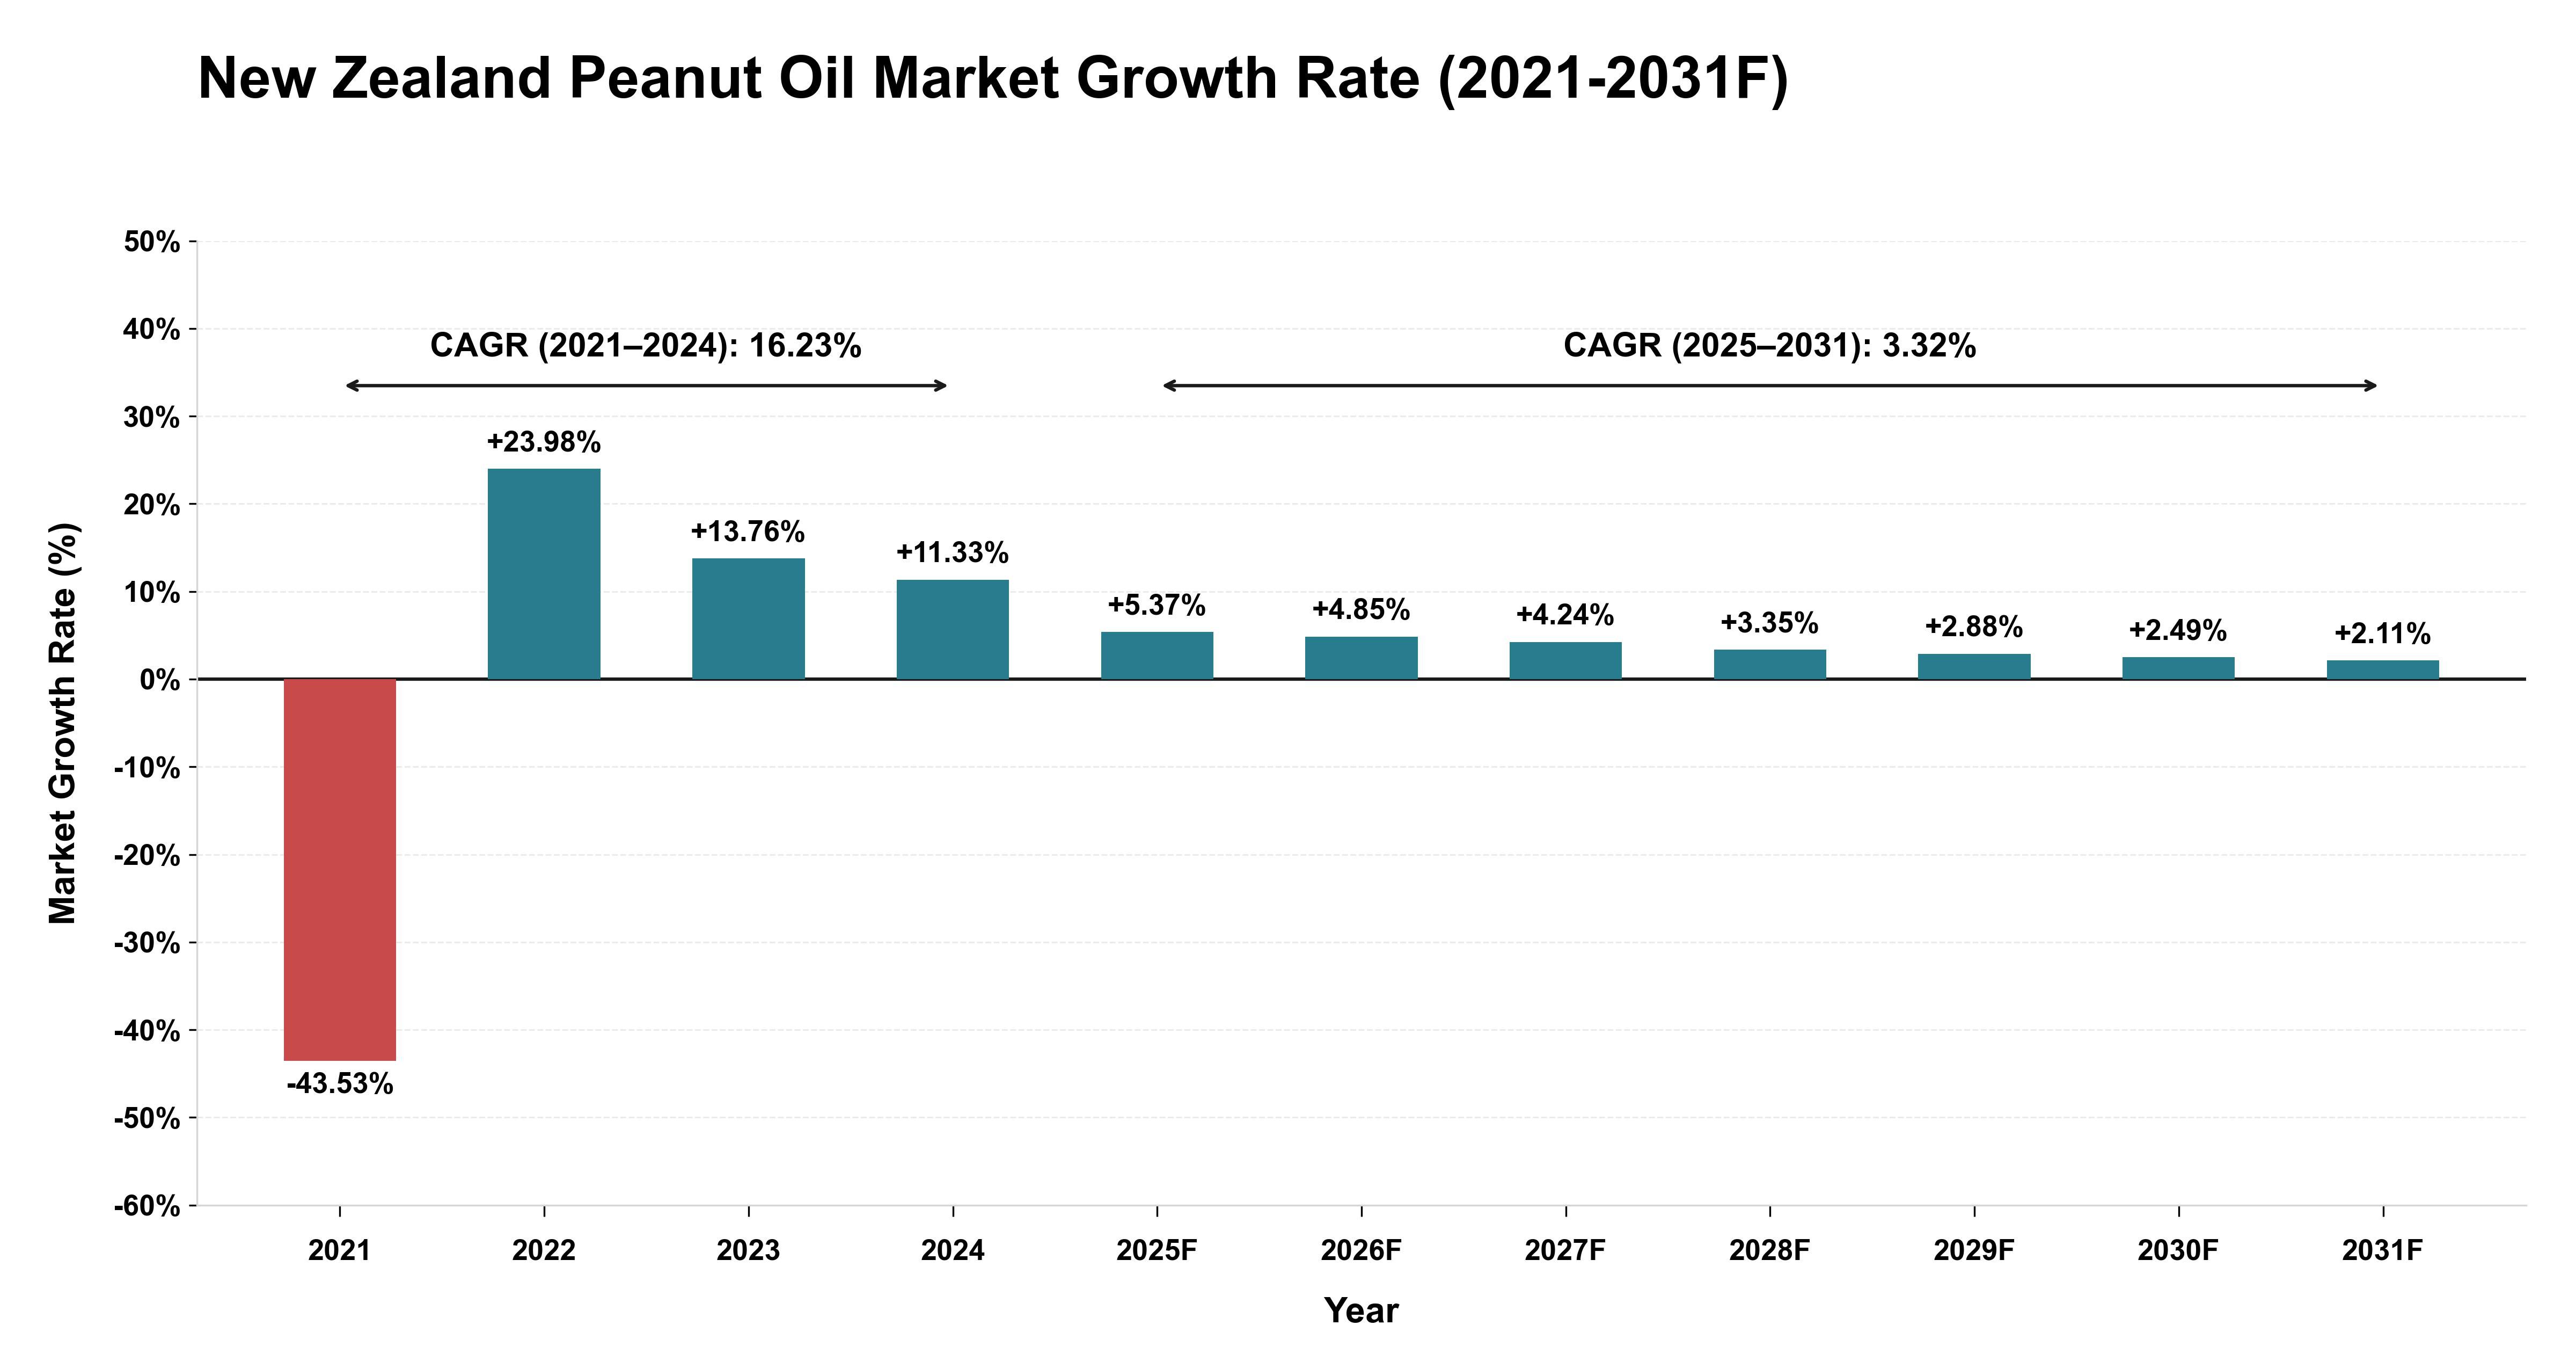Click the 'Market Growth Rate (%)' axis title

[x=63, y=723]
